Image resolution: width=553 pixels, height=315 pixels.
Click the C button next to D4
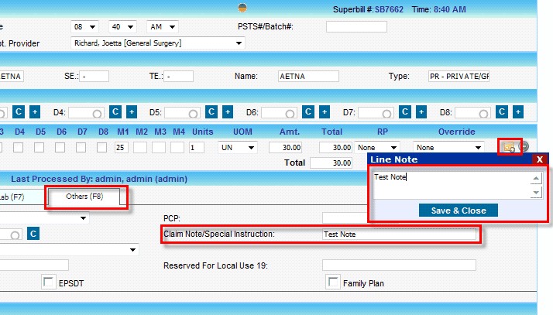click(115, 112)
